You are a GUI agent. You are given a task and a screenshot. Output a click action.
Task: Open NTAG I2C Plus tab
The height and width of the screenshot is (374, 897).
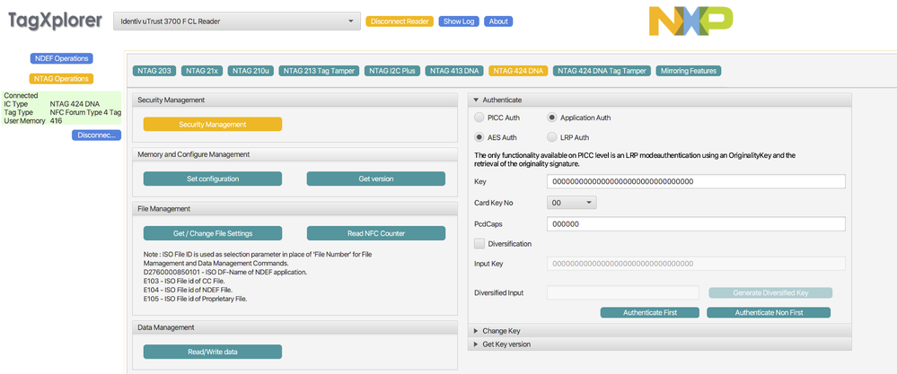392,71
